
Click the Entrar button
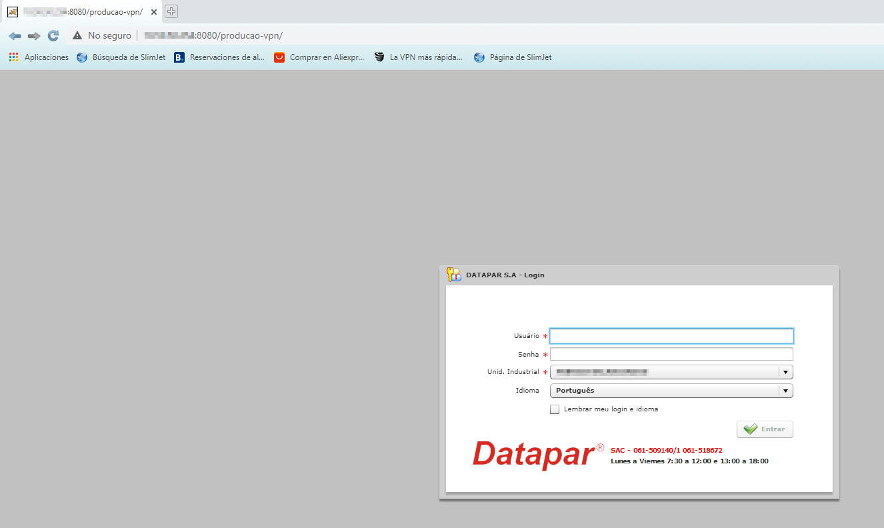(x=765, y=429)
